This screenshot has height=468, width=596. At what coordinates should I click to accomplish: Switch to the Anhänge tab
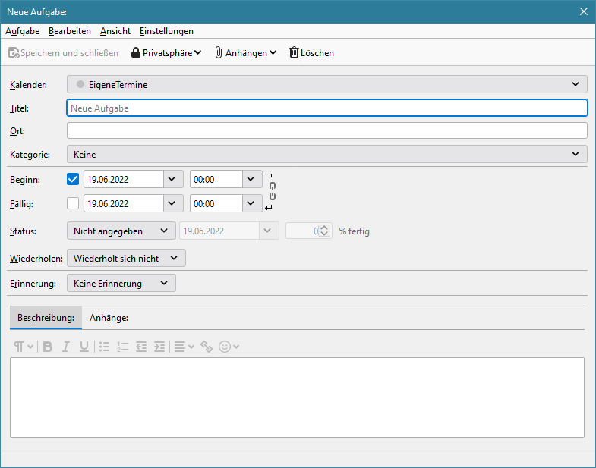(x=109, y=319)
